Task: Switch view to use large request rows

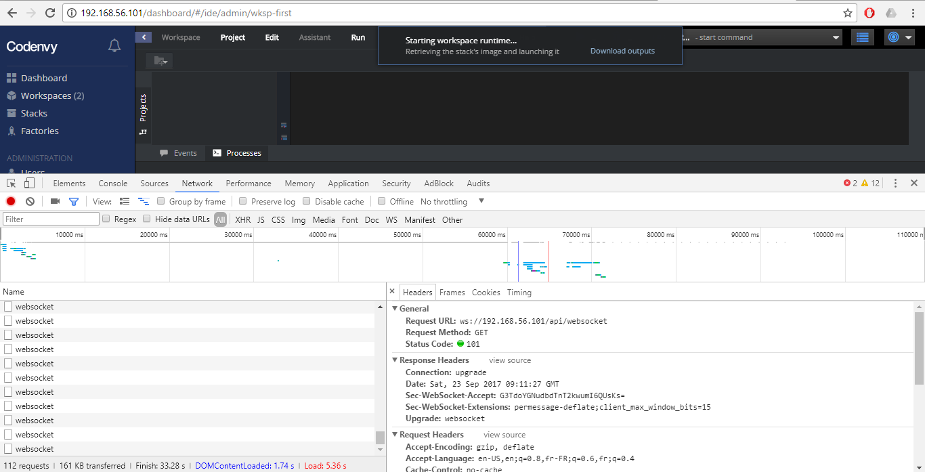Action: click(x=124, y=201)
